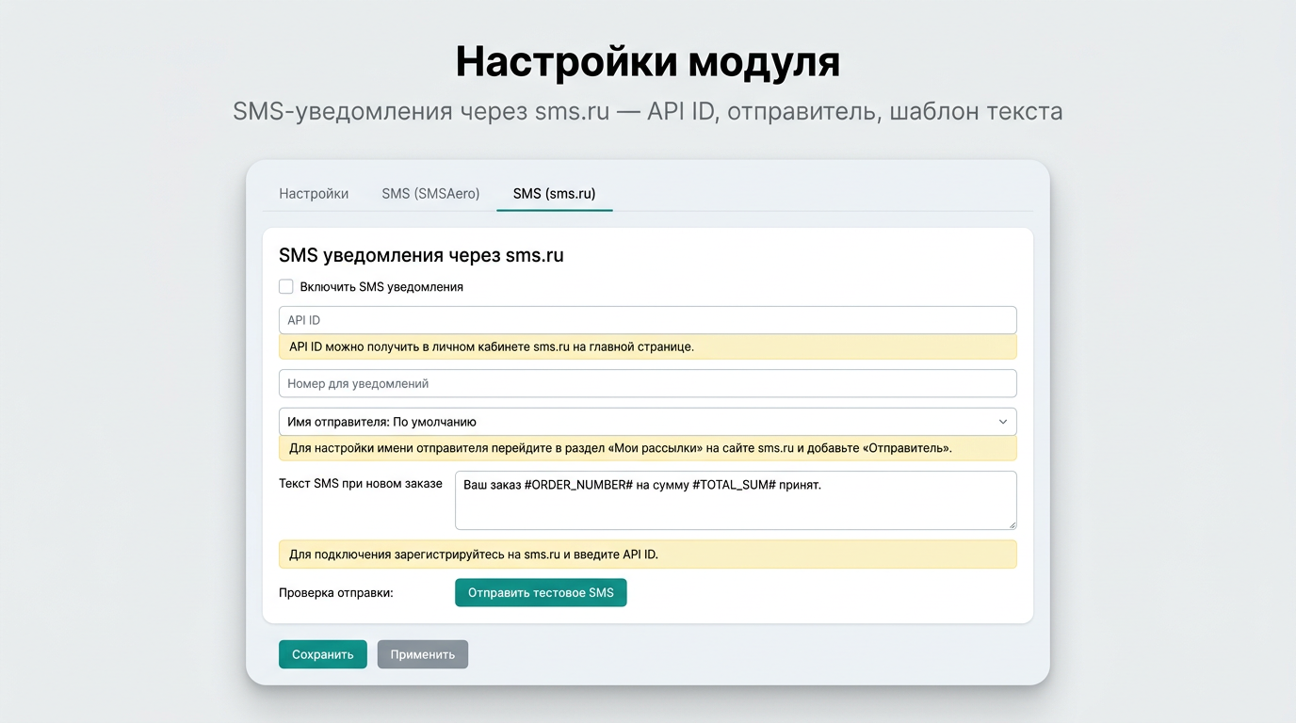
Task: Switch to the Настройки tab
Action: coord(314,194)
